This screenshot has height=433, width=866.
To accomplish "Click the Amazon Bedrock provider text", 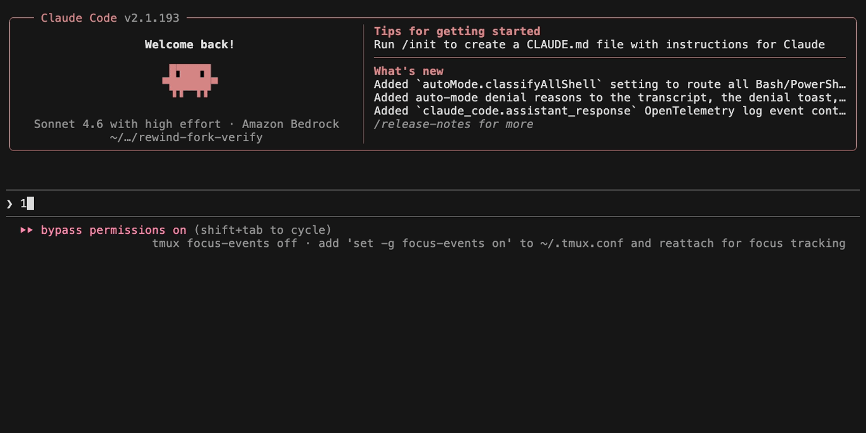I will click(x=291, y=124).
